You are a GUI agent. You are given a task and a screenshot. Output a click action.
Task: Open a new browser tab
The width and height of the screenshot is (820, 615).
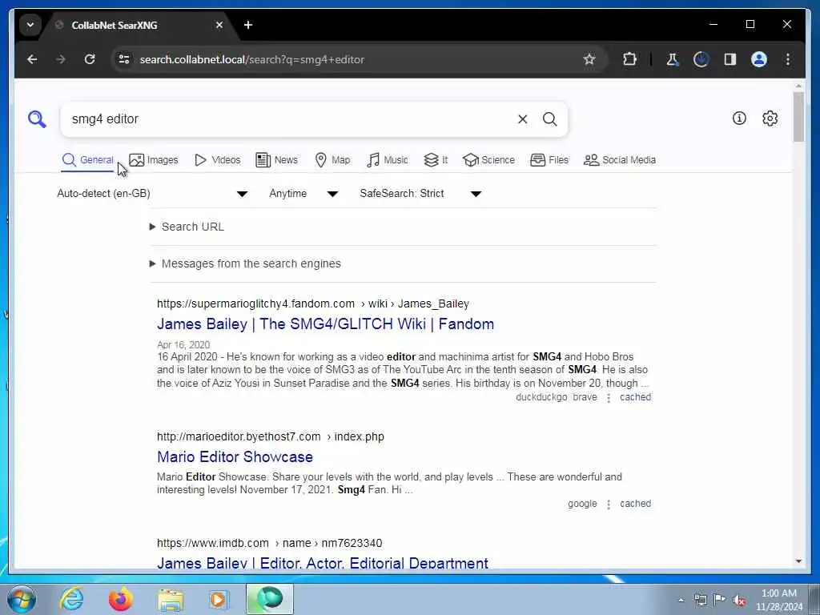coord(248,25)
